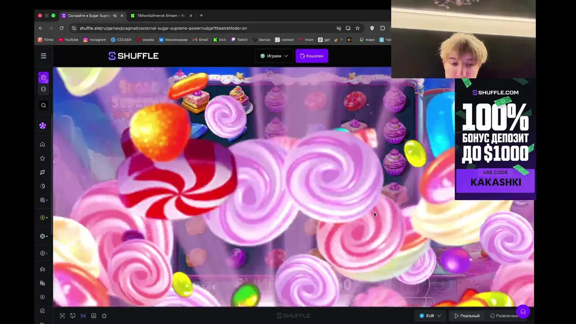
Task: Click the Кошелек wallet button
Action: click(311, 56)
